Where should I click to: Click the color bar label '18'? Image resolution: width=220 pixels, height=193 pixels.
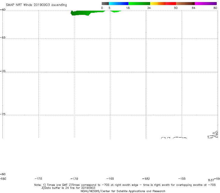click(128, 8)
